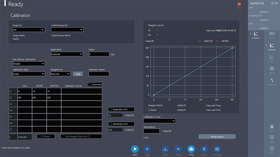Click the Sensitivity Limit value 350
The height and width of the screenshot is (157, 280).
click(x=115, y=130)
